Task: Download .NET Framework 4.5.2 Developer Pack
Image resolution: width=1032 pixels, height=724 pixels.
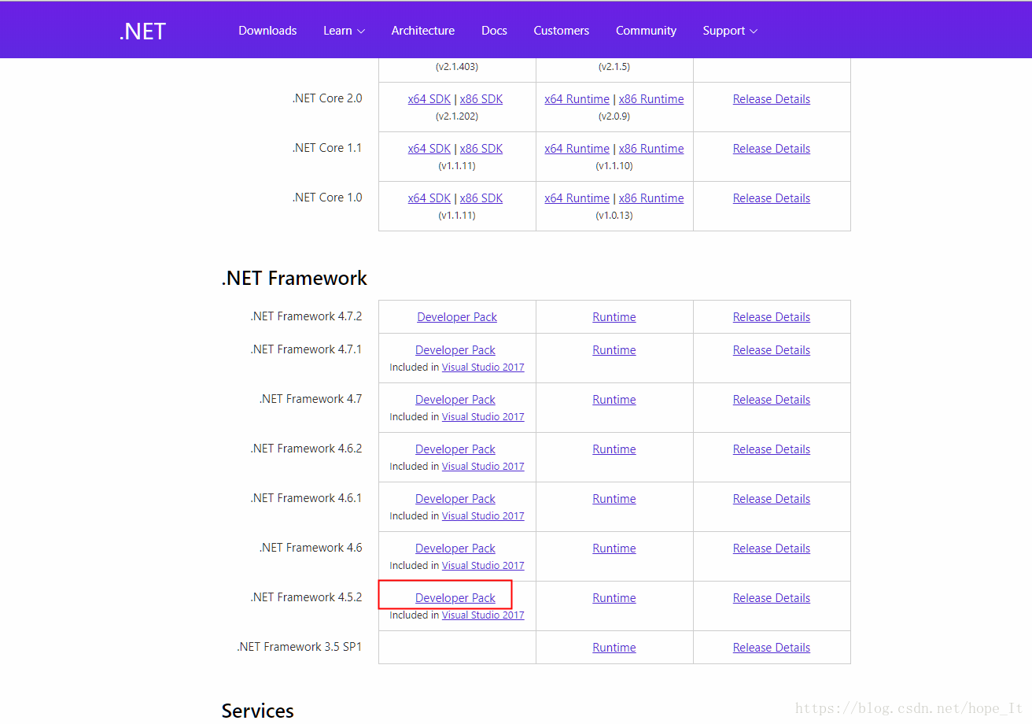Action: coord(455,598)
